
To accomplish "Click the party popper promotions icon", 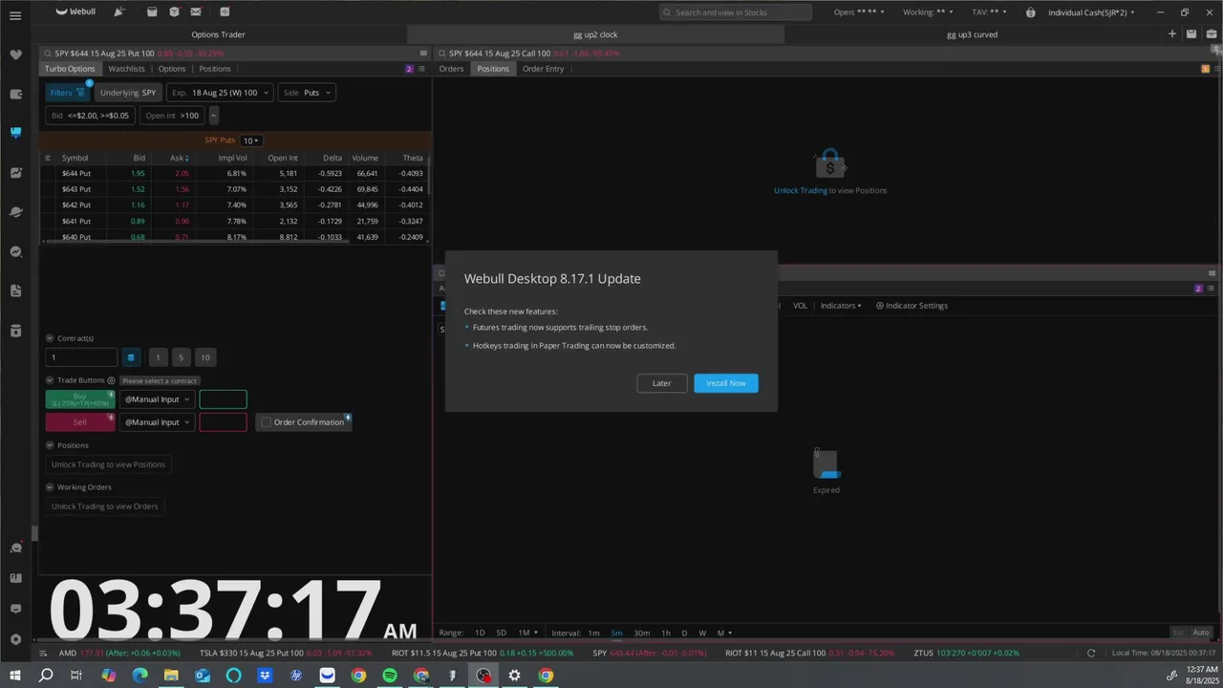I will 118,11.
